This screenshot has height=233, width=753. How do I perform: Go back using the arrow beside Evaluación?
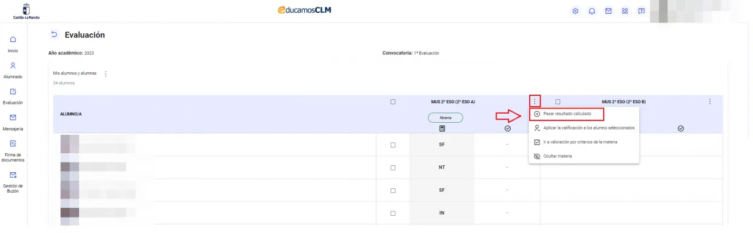tap(55, 35)
